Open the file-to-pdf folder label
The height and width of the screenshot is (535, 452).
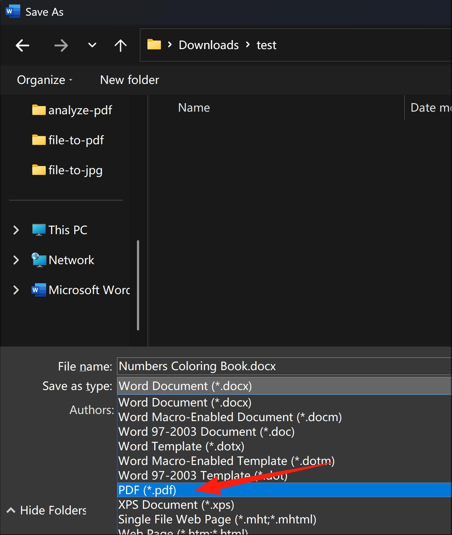(x=76, y=140)
